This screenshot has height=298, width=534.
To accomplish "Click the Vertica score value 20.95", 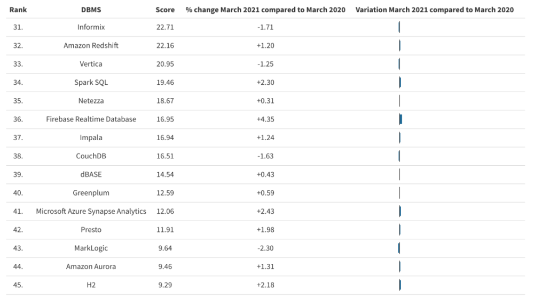I will tap(165, 64).
